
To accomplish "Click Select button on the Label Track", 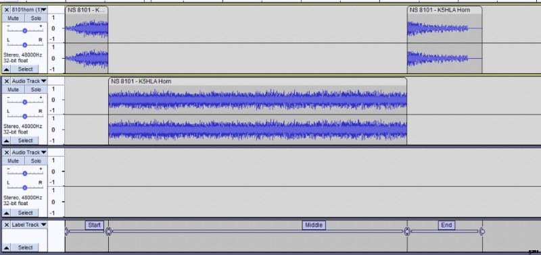I will pyautogui.click(x=25, y=248).
